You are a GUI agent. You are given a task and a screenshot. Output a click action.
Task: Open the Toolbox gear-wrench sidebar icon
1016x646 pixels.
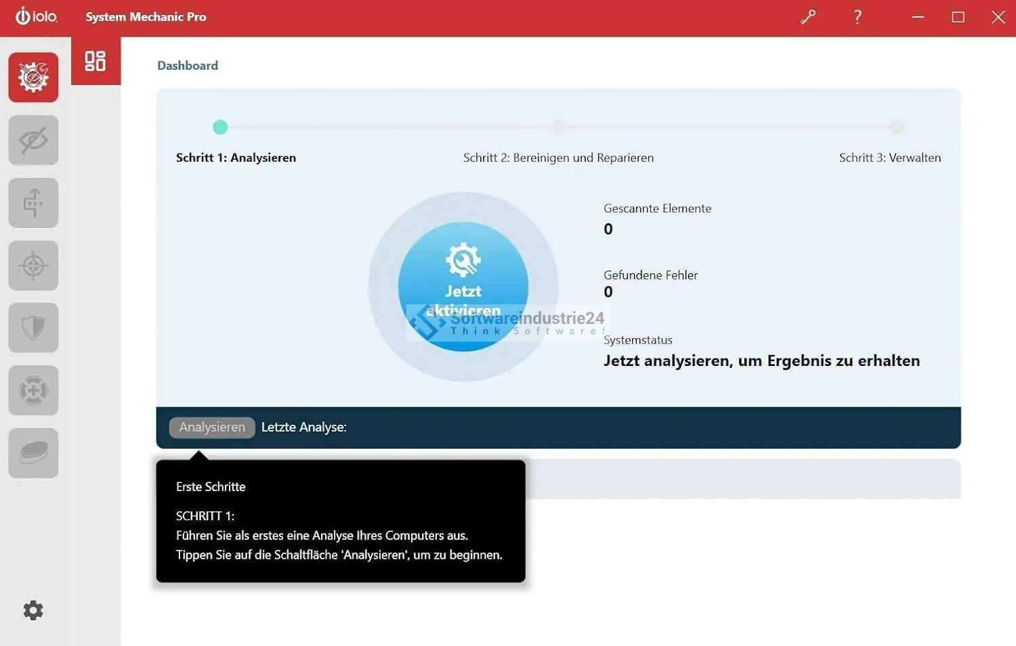pos(33,77)
